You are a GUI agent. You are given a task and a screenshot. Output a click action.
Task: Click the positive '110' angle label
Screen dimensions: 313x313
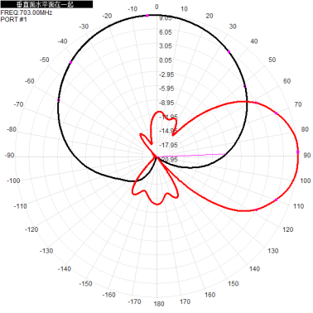[299, 206]
